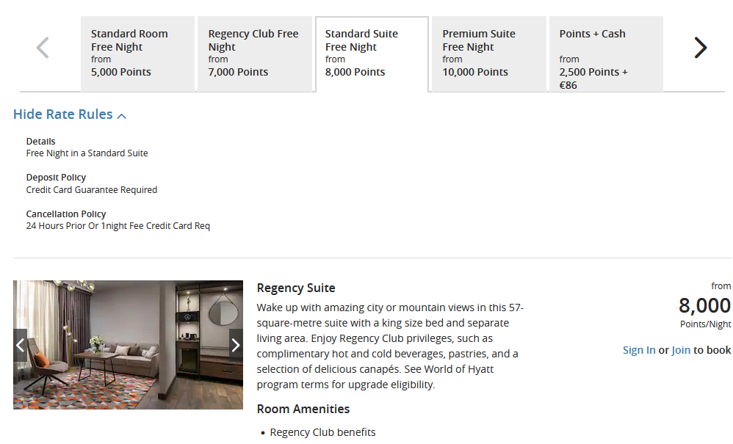The height and width of the screenshot is (444, 733).
Task: Select Premium Suite Free Night tab
Action: click(488, 54)
